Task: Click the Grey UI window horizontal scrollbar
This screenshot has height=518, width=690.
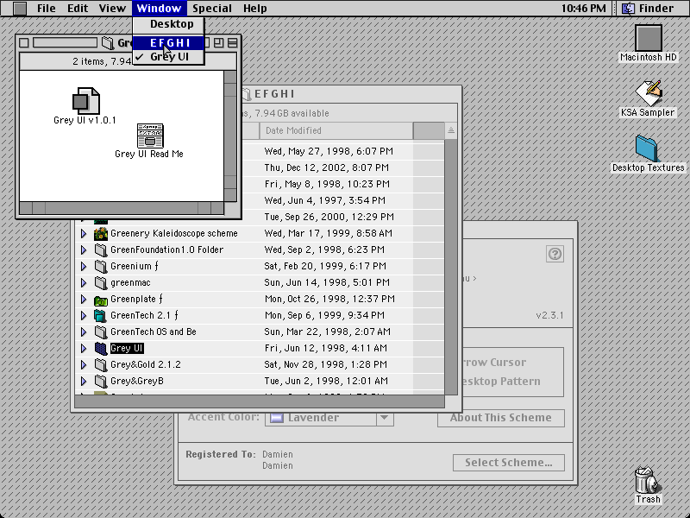Action: (x=122, y=208)
